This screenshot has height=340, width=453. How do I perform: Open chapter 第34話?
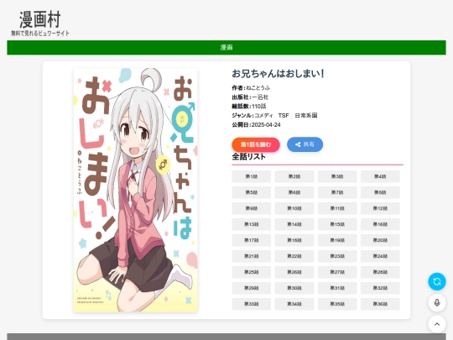point(294,304)
